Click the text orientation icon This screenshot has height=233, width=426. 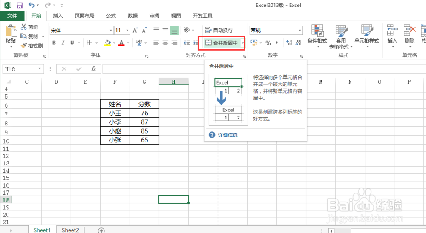click(187, 30)
